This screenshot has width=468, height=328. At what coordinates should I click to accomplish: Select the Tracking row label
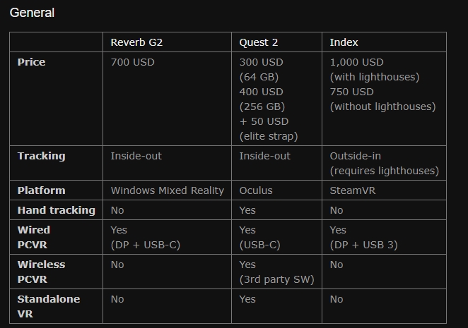coord(41,156)
